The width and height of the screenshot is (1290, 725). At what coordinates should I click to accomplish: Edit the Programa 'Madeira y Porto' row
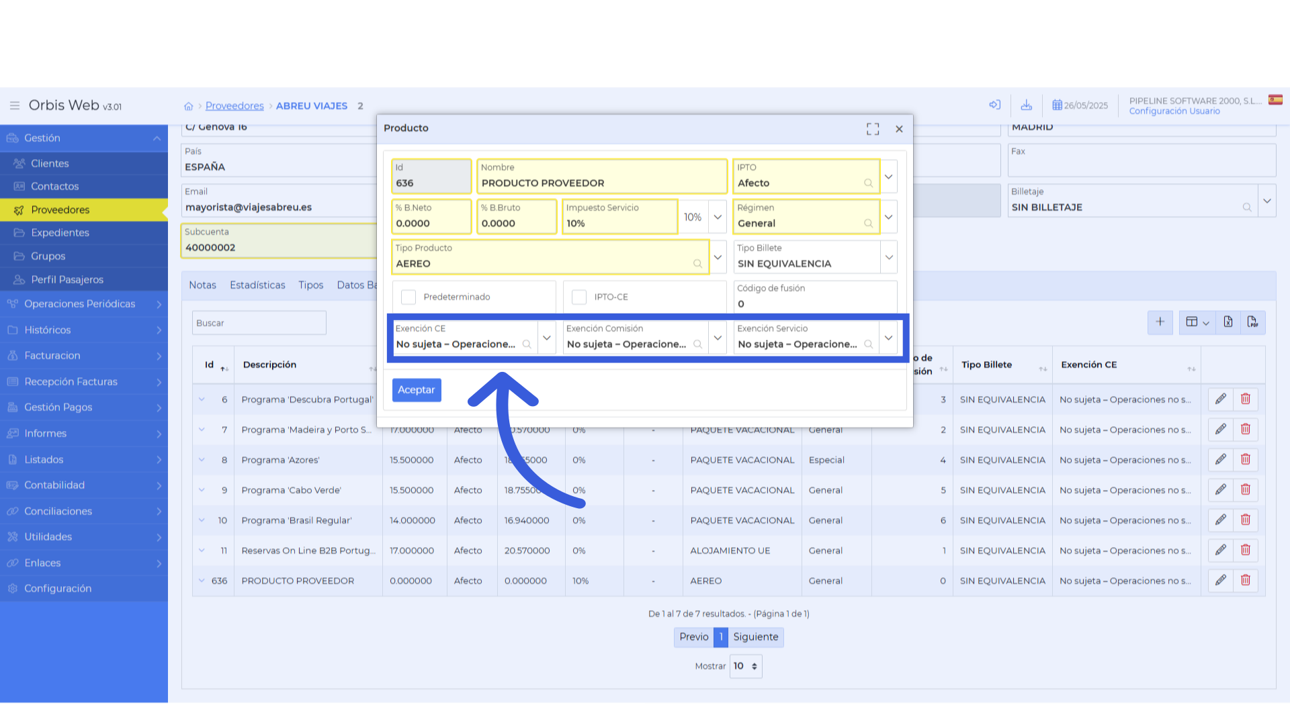coord(1221,429)
